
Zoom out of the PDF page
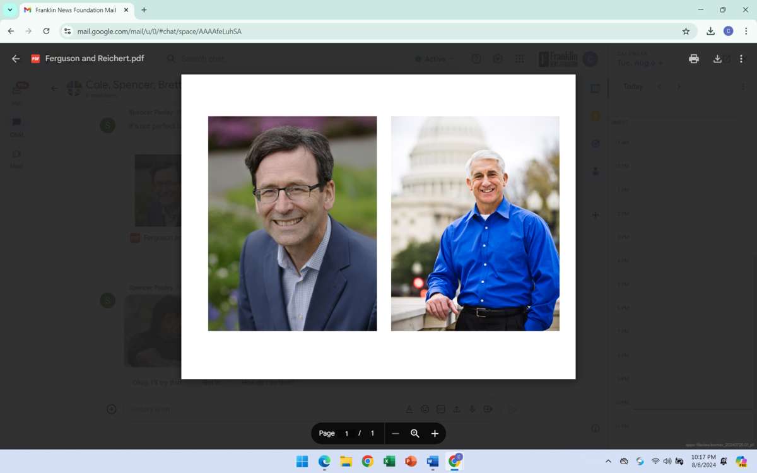tap(396, 433)
